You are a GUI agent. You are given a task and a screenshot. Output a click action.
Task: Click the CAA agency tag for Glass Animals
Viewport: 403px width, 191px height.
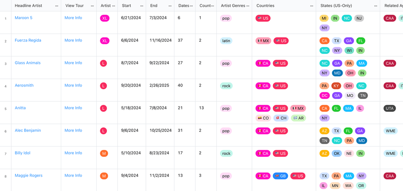pos(390,63)
